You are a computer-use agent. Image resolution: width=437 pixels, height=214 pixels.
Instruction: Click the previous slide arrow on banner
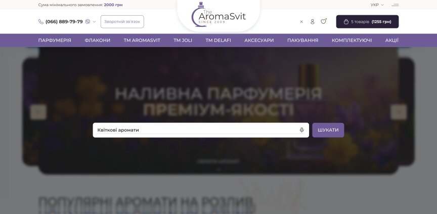(38, 112)
